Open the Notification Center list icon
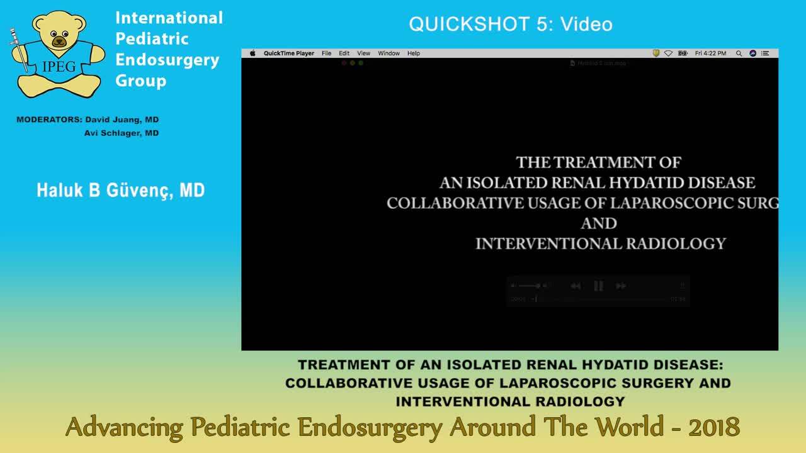 pyautogui.click(x=766, y=53)
